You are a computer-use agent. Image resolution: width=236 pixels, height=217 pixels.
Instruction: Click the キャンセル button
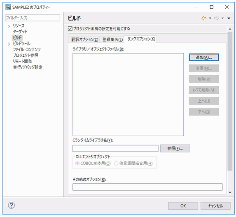(x=215, y=206)
